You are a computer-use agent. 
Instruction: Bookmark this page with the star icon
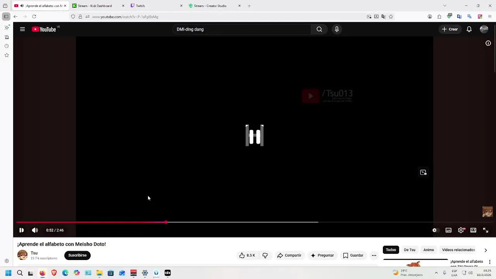tap(391, 17)
